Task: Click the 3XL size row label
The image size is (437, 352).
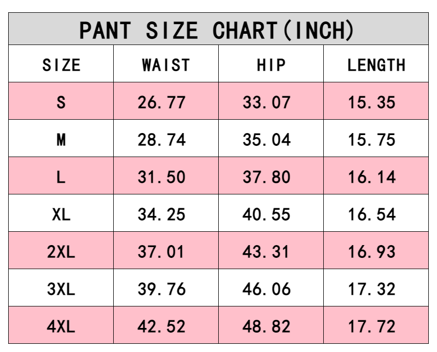Action: tap(61, 289)
